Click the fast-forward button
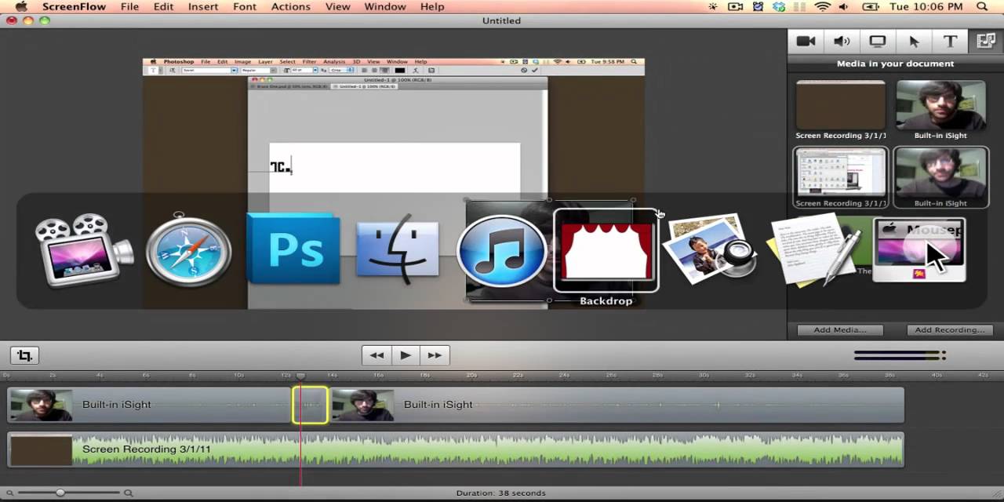The width and height of the screenshot is (1004, 502). (x=435, y=355)
